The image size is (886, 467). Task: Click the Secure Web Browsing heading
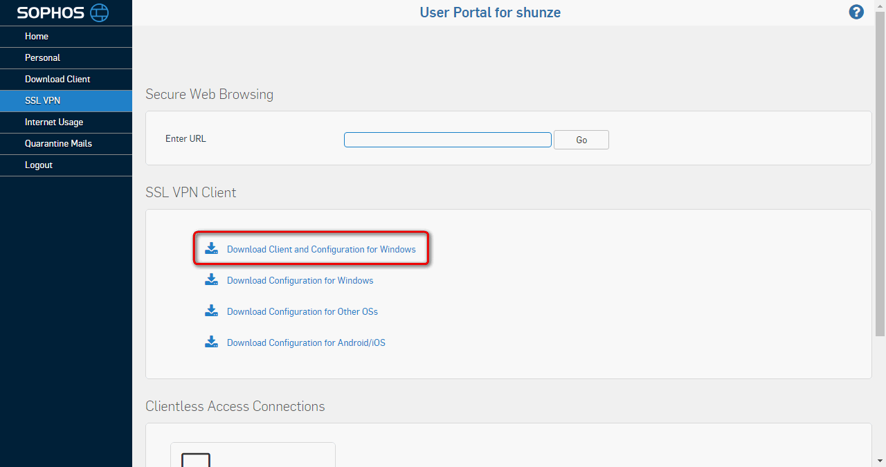pyautogui.click(x=209, y=94)
